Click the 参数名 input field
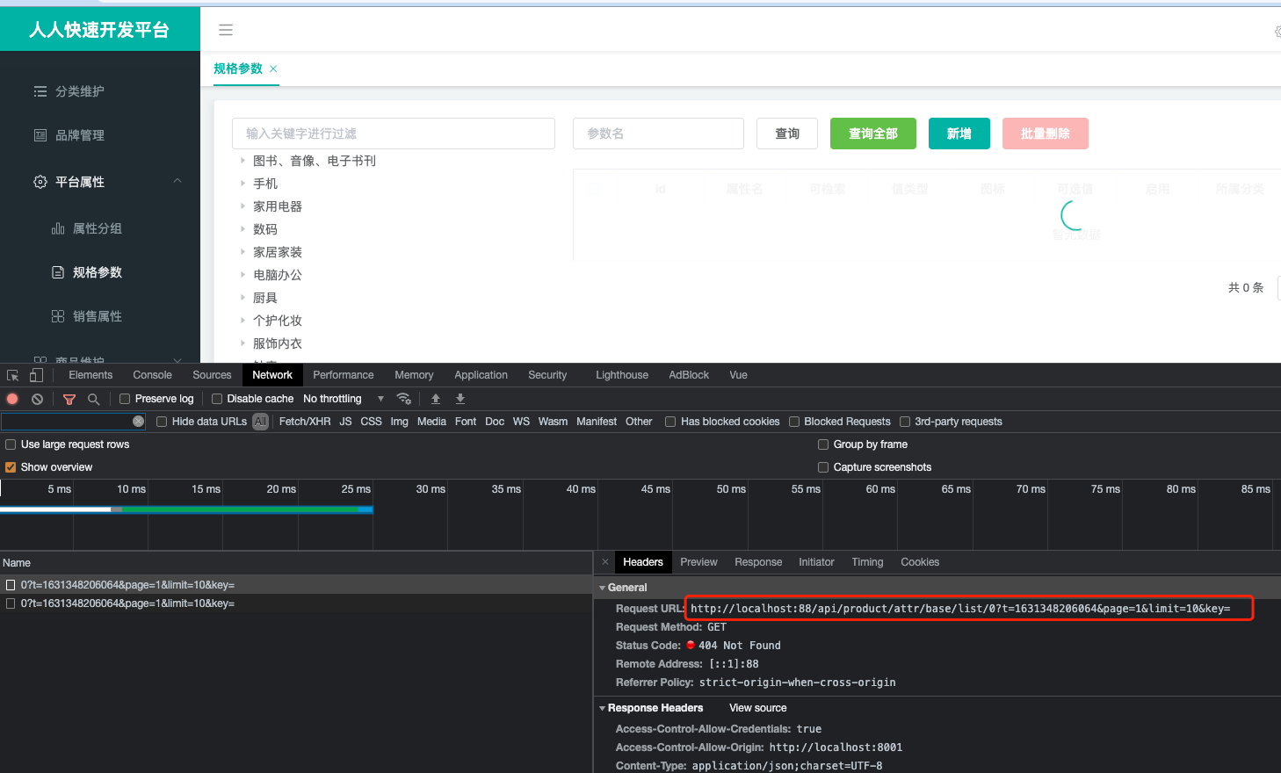The image size is (1281, 773). tap(658, 133)
